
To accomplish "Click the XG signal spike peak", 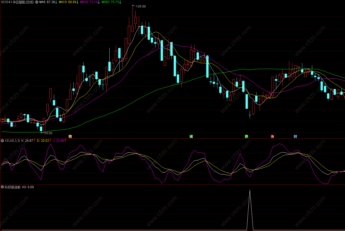I will pyautogui.click(x=250, y=190).
